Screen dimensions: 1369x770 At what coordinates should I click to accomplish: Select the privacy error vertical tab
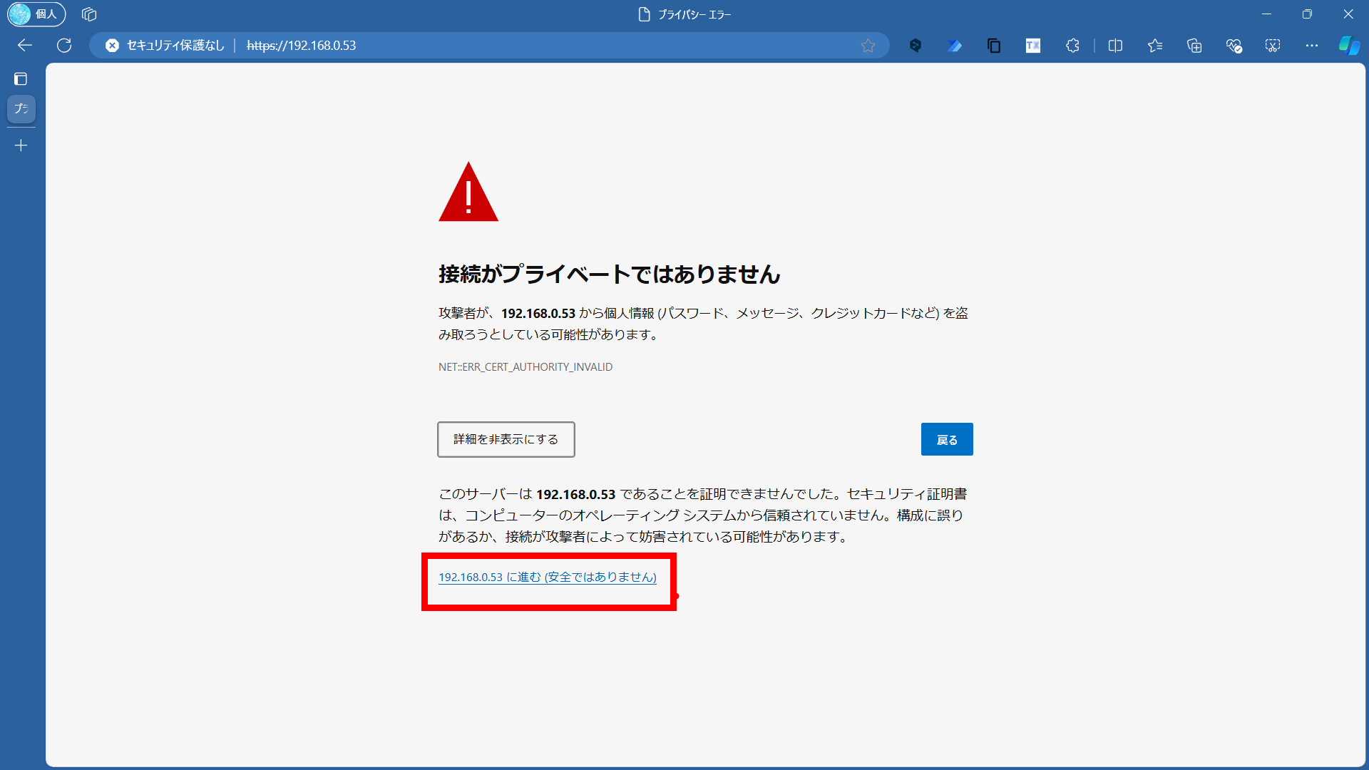[x=21, y=108]
